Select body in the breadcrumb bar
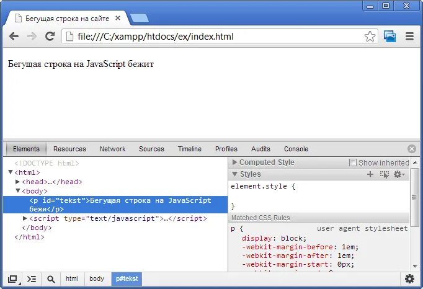This screenshot has height=289, width=423. [97, 278]
